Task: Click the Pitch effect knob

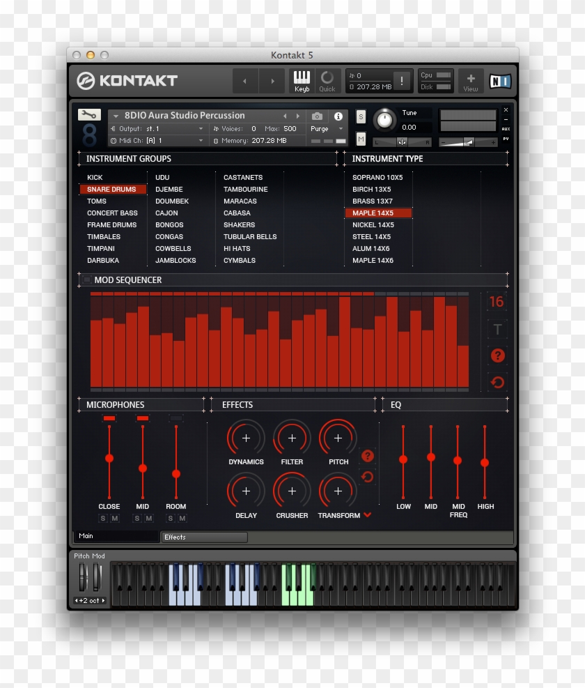Action: click(338, 438)
